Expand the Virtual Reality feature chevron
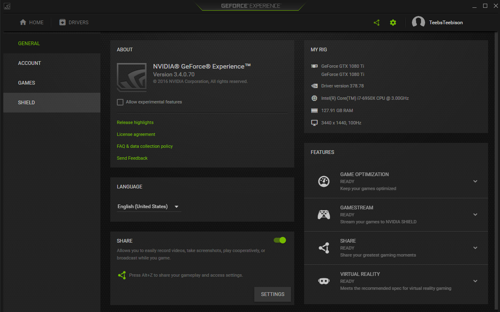Screen dimensions: 500x312 coord(475,281)
